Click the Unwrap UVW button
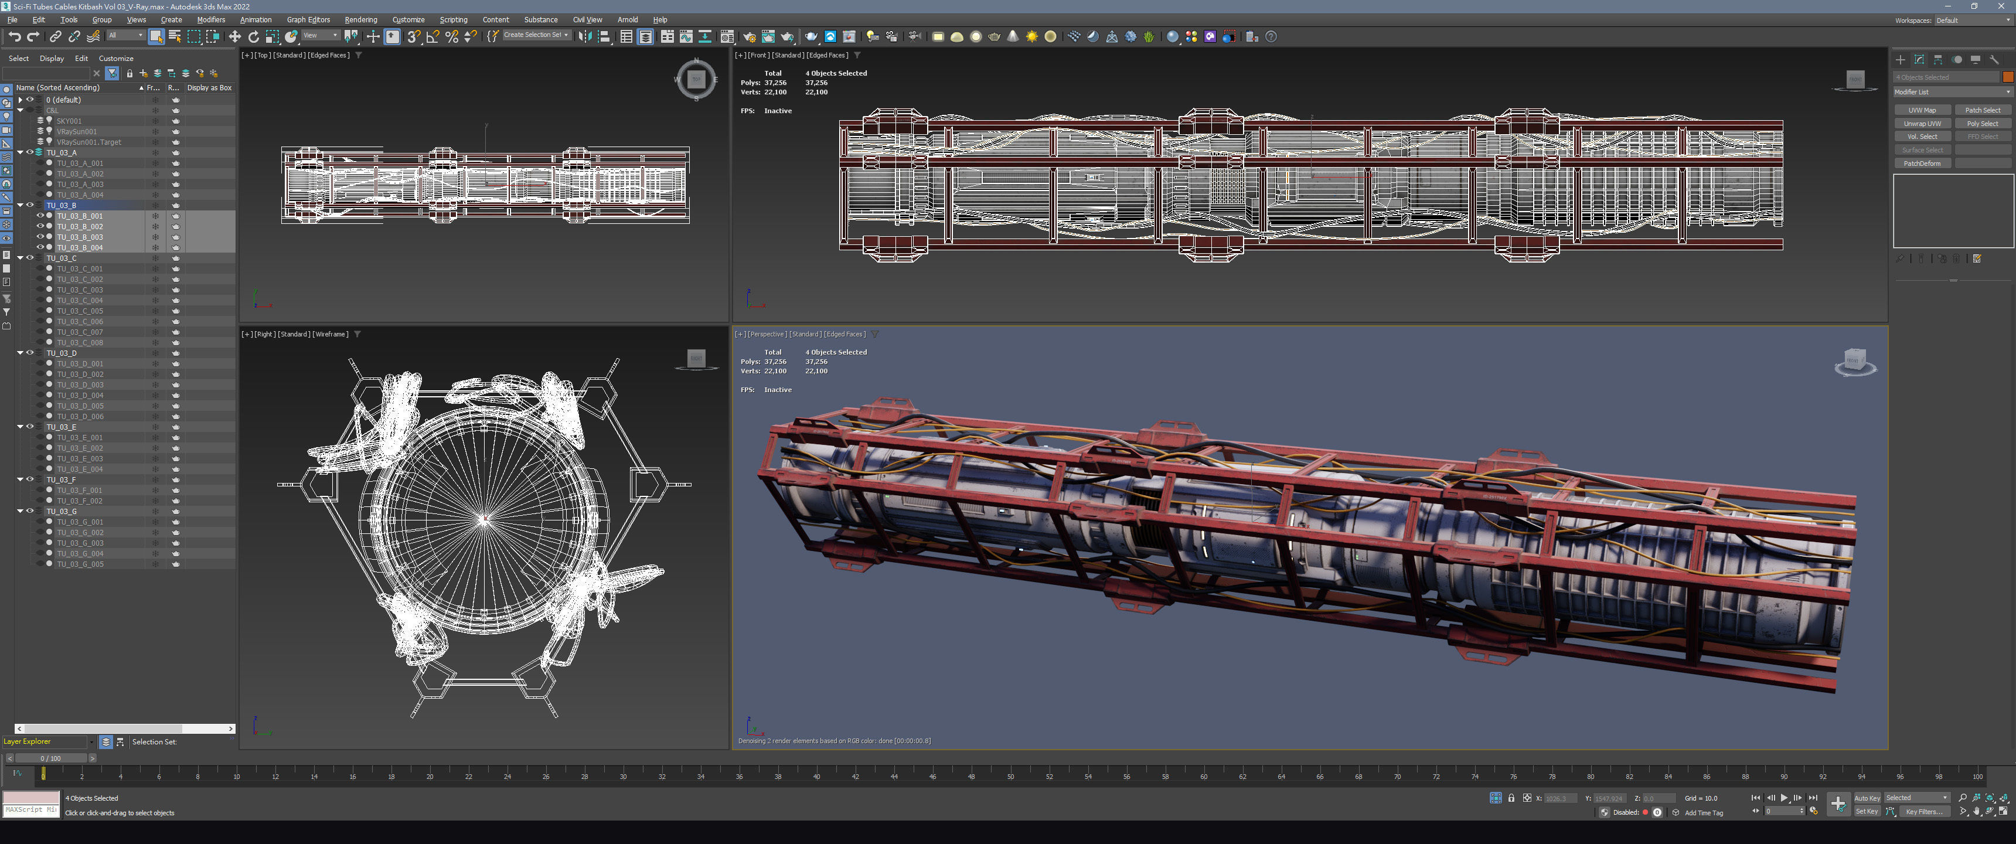Screen dimensions: 2016x844 [x=1922, y=124]
